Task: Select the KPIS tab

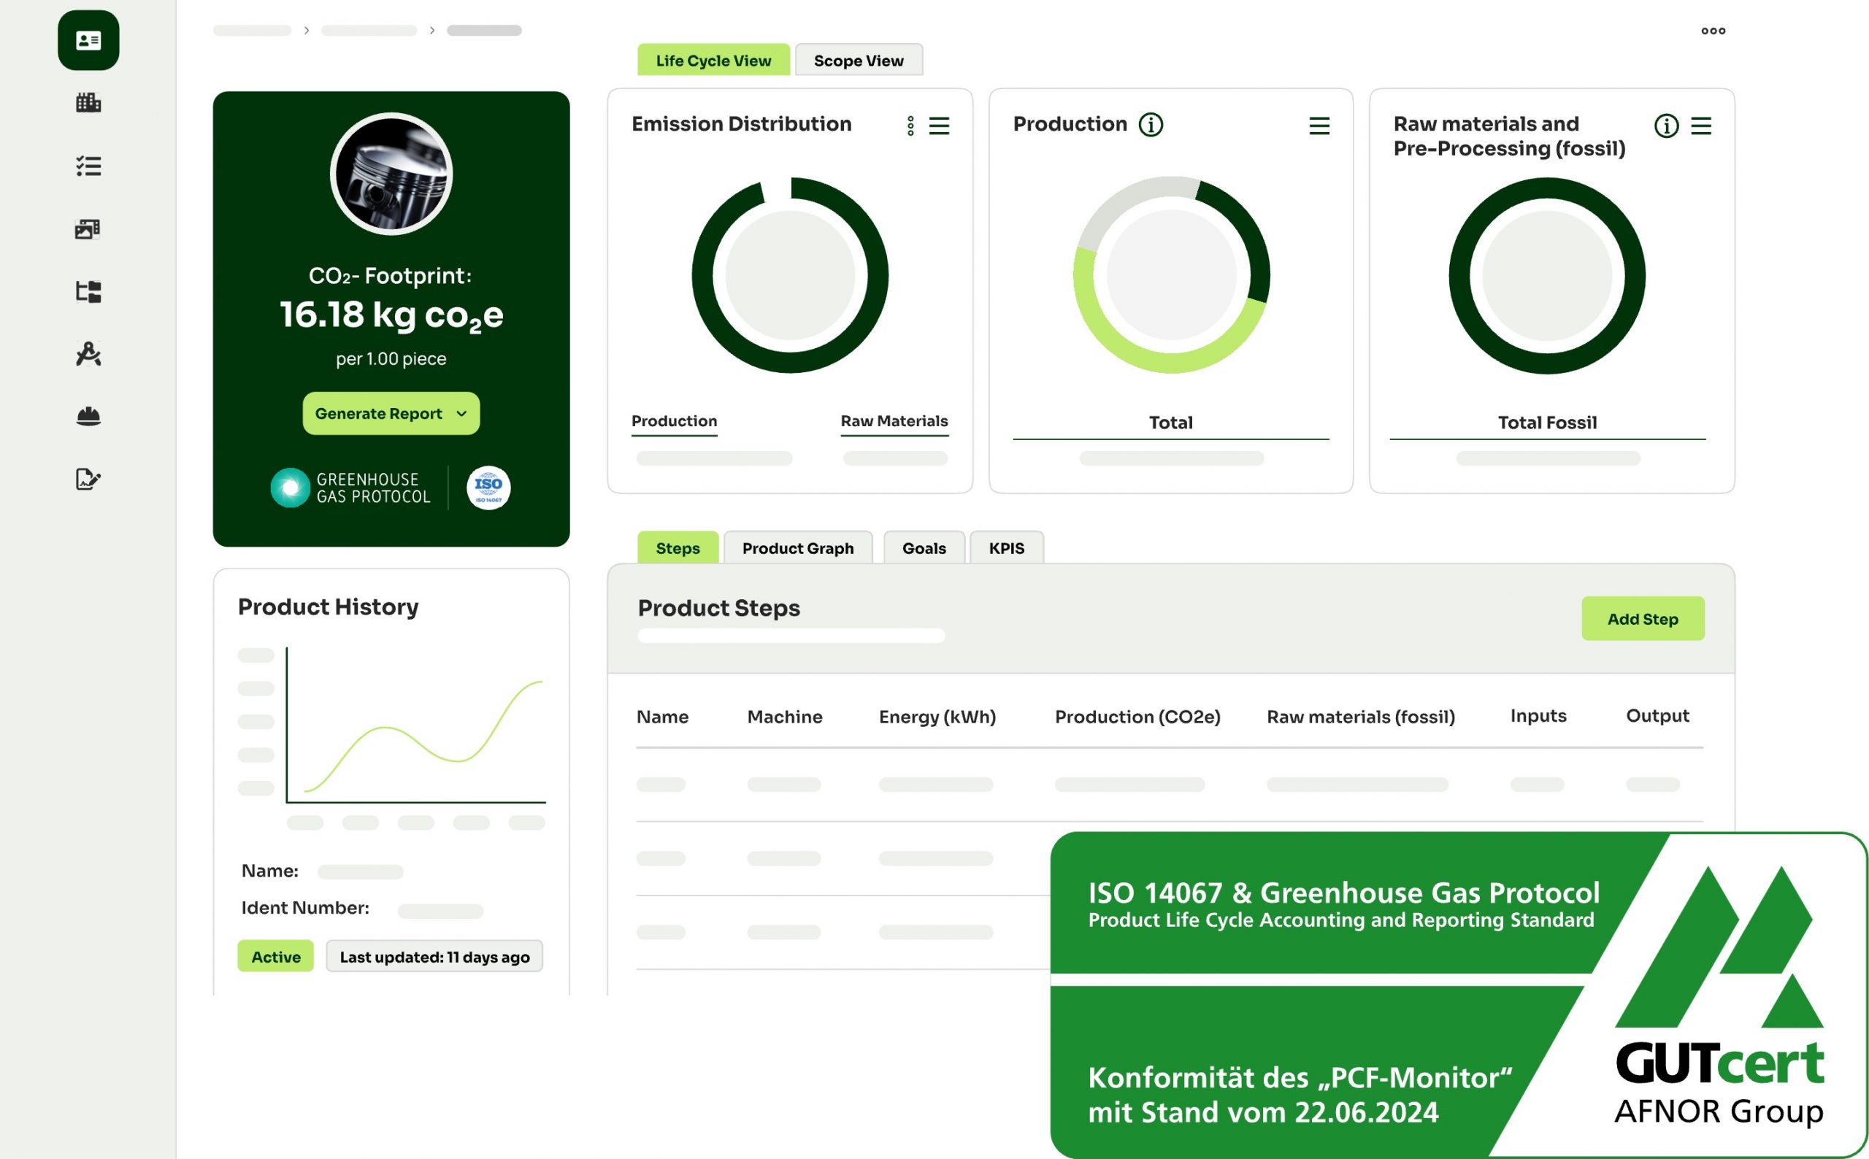Action: point(1006,548)
